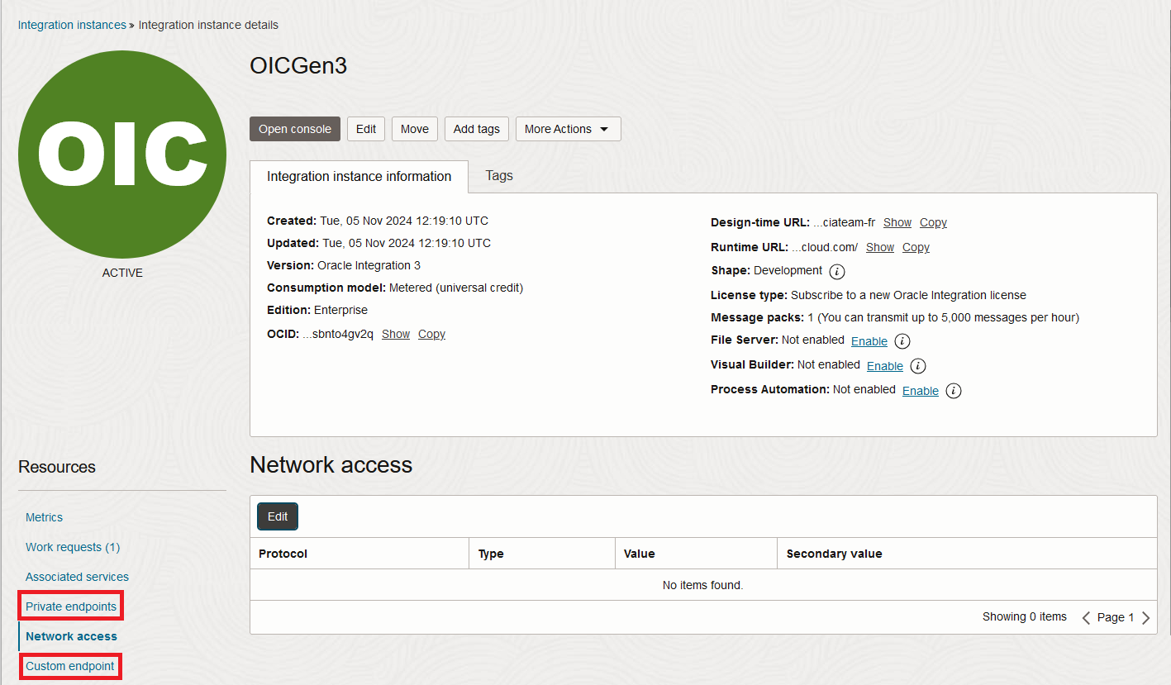Go to the next page with the right chevron
This screenshot has height=685, width=1171.
[1146, 616]
